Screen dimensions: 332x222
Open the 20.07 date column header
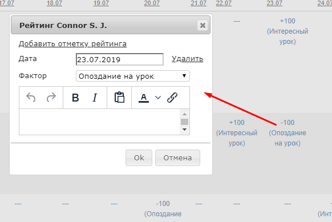tap(152, 3)
